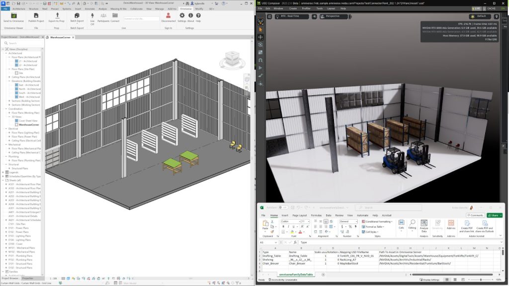Click Publish Project in the Revit ribbon
This screenshot has height=286, width=509.
coord(36,16)
